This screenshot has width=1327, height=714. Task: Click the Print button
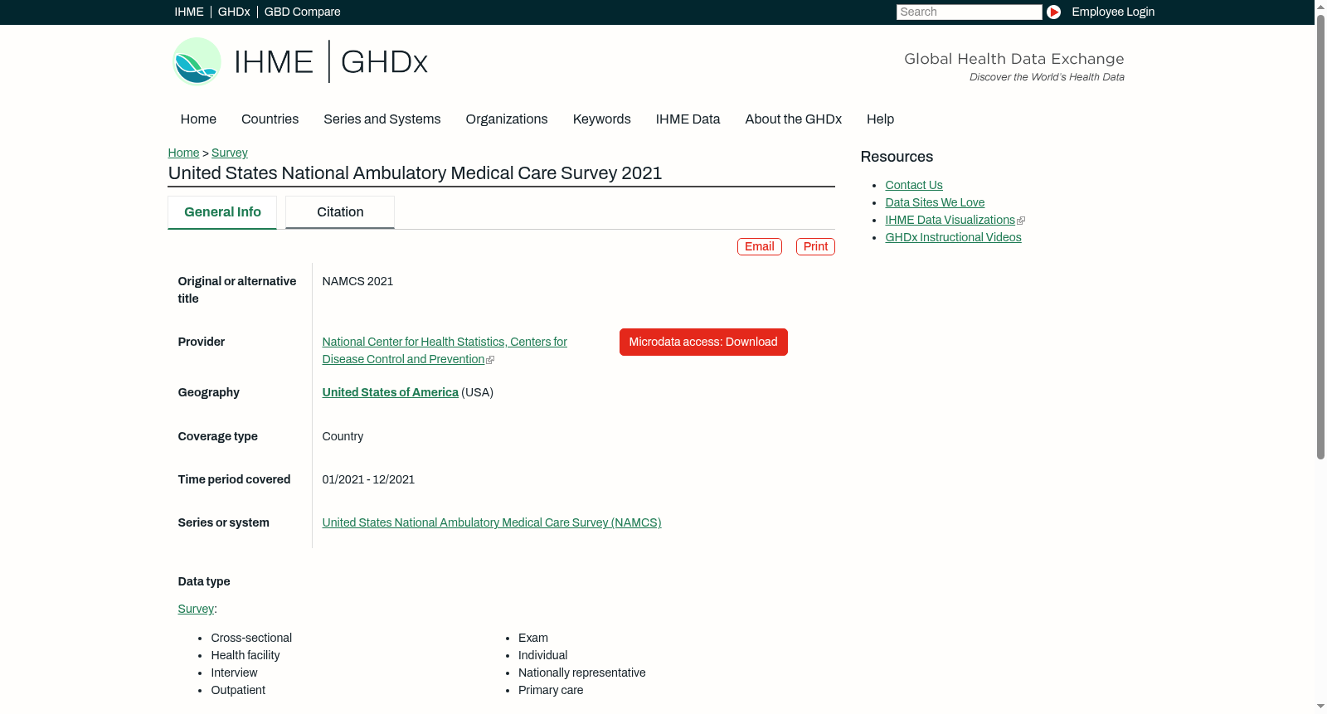pos(815,246)
